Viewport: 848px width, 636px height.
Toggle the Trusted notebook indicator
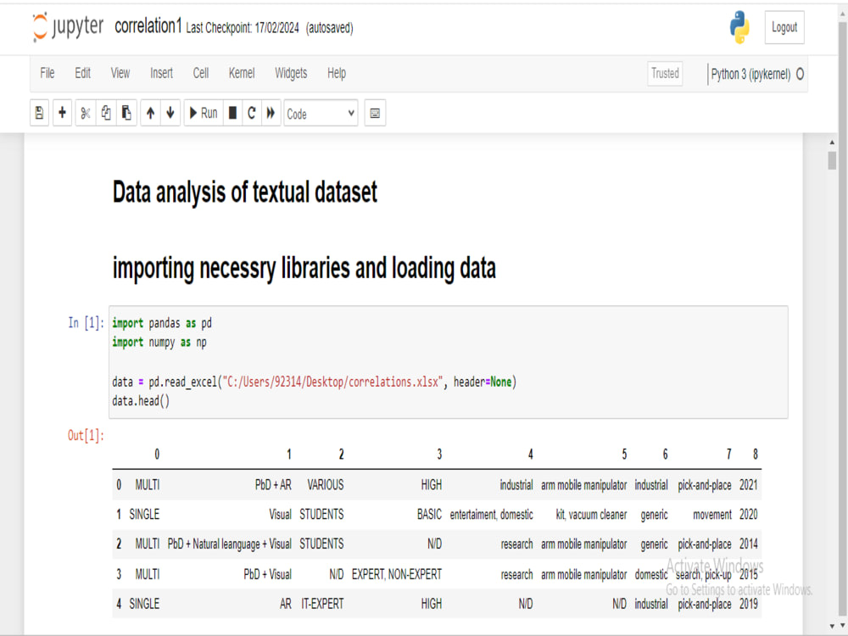[x=665, y=74]
